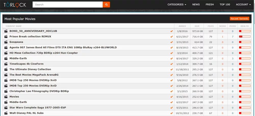Click the Seeds column header
255x116 pixels.
coord(222,26)
